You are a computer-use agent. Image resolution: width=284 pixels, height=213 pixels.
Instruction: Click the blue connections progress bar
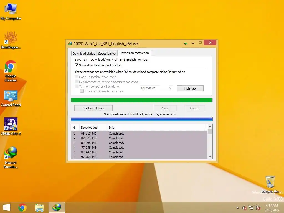click(141, 119)
